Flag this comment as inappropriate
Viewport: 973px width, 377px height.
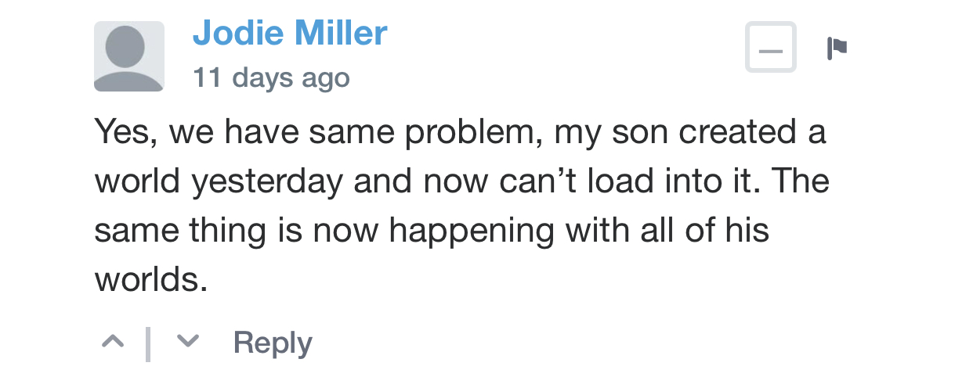click(837, 48)
